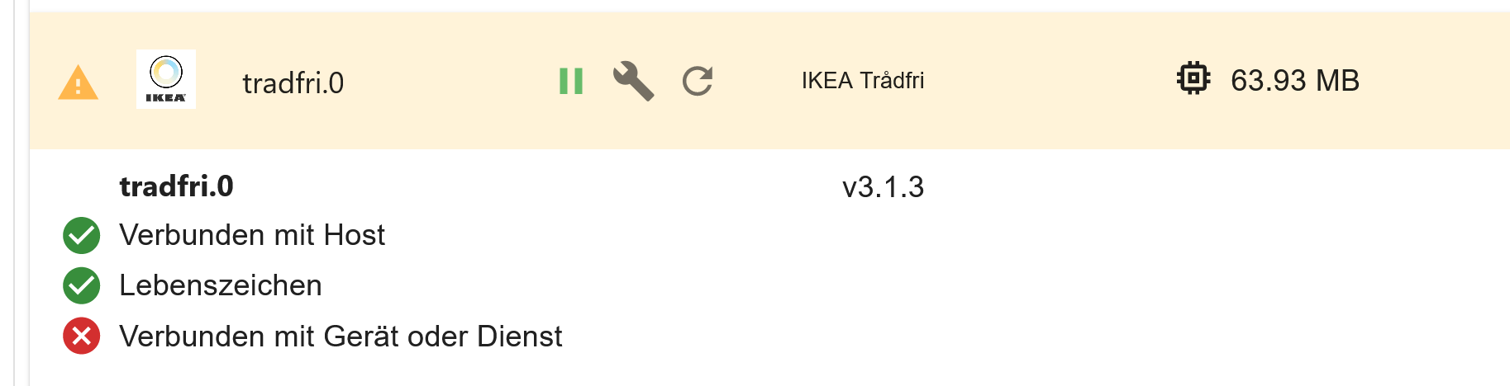
Task: Click the green check beside Verbunden mit Host
Action: point(82,236)
